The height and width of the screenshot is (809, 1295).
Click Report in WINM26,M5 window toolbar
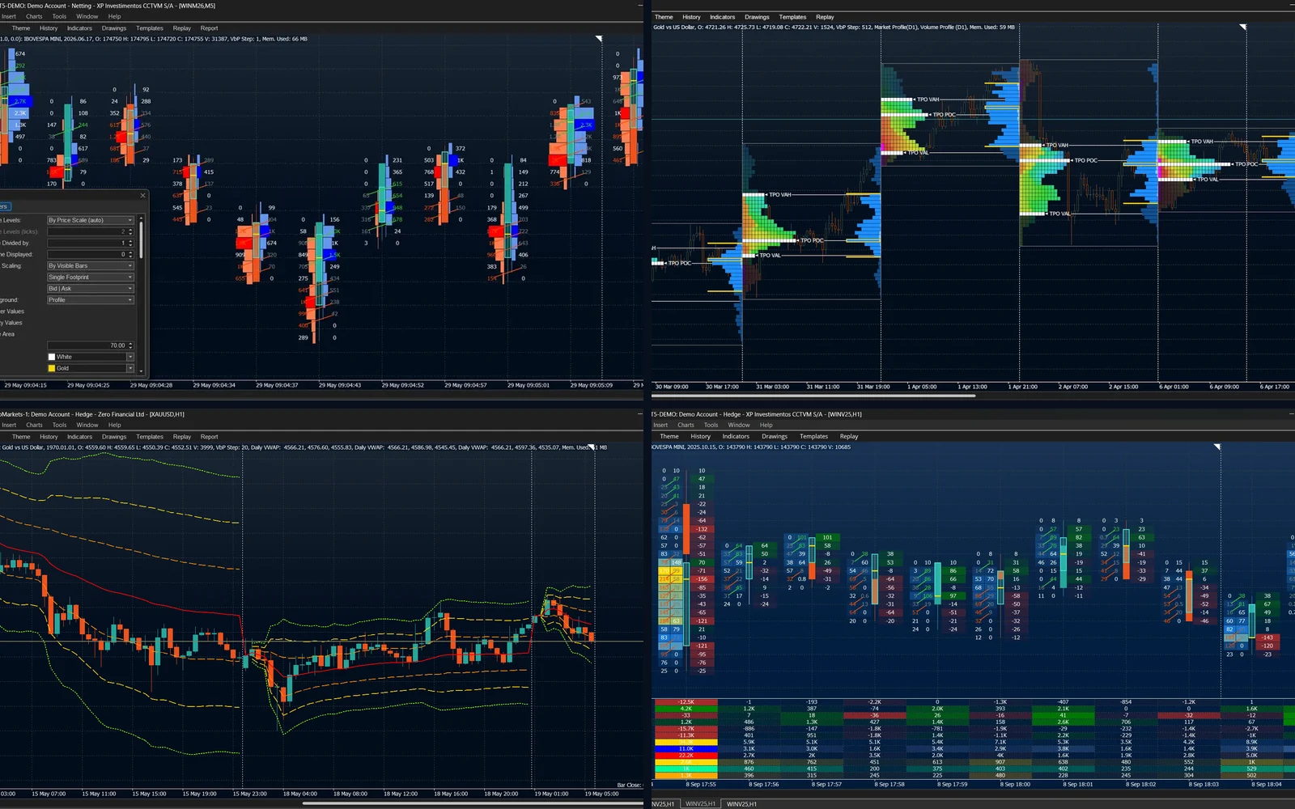tap(210, 28)
